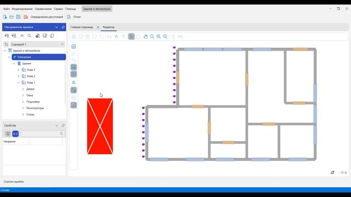Open the Файл menu
351x197 pixels.
pos(7,9)
